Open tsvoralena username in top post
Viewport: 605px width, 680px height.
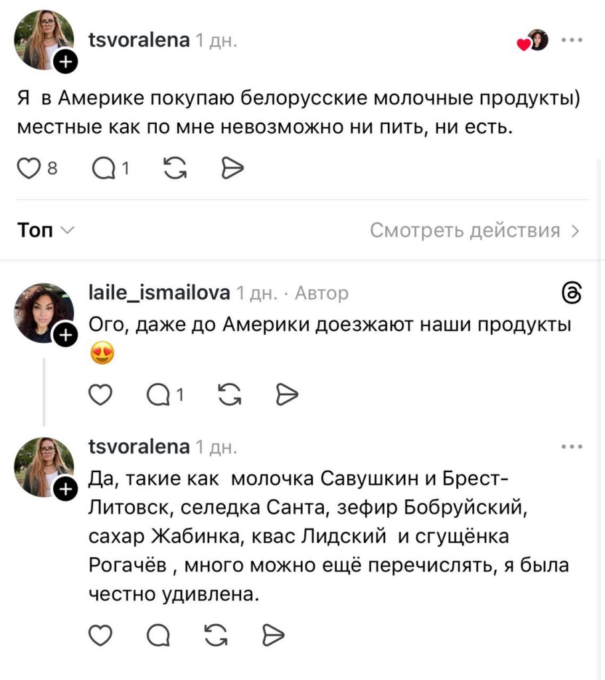point(139,41)
